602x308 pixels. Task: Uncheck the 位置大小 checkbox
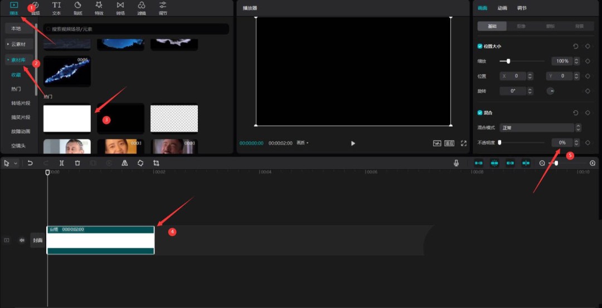click(480, 46)
